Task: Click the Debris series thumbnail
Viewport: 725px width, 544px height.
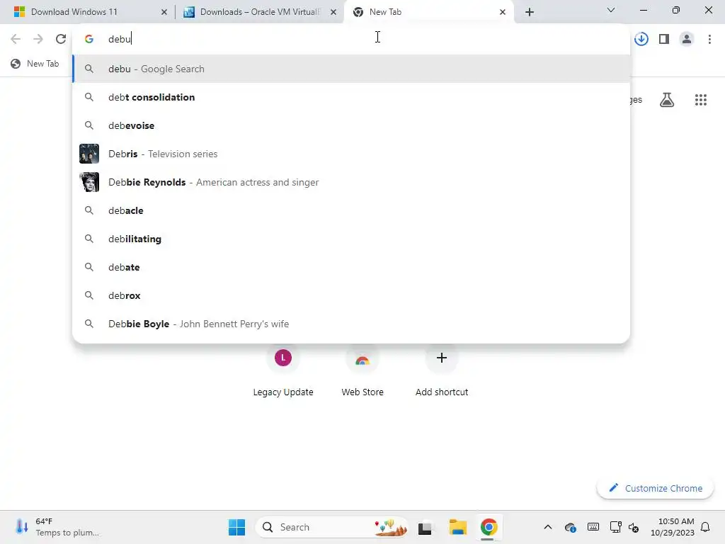Action: coord(89,154)
